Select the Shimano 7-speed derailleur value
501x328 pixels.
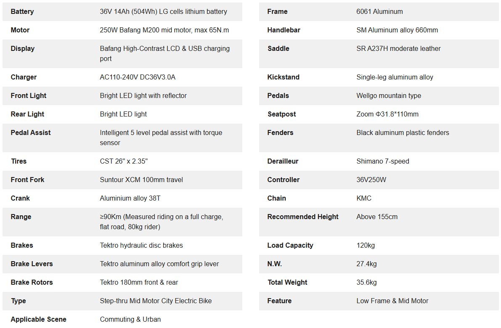pos(383,161)
